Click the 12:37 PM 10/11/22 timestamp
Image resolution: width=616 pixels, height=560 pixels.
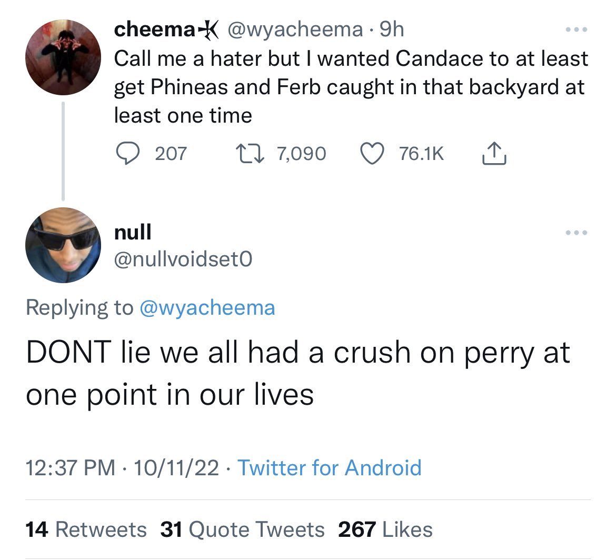[x=122, y=467]
